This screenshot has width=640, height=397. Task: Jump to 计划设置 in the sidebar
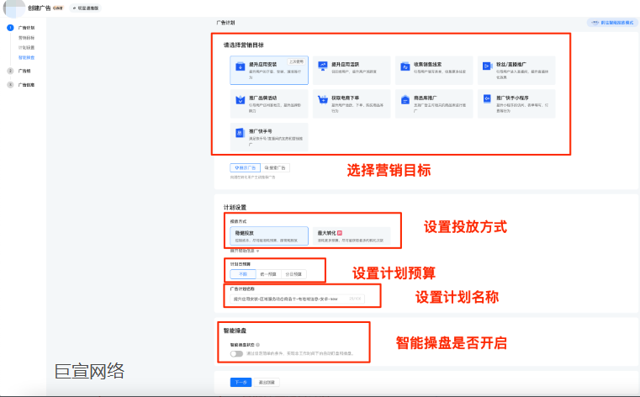click(x=27, y=48)
